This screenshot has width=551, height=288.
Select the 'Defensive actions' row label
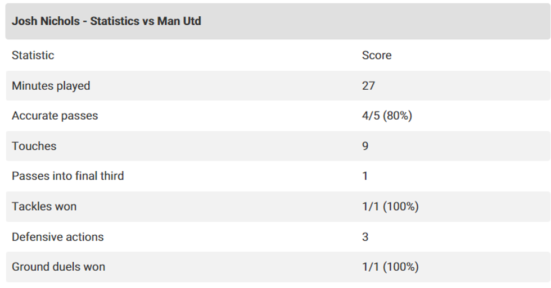click(x=58, y=236)
